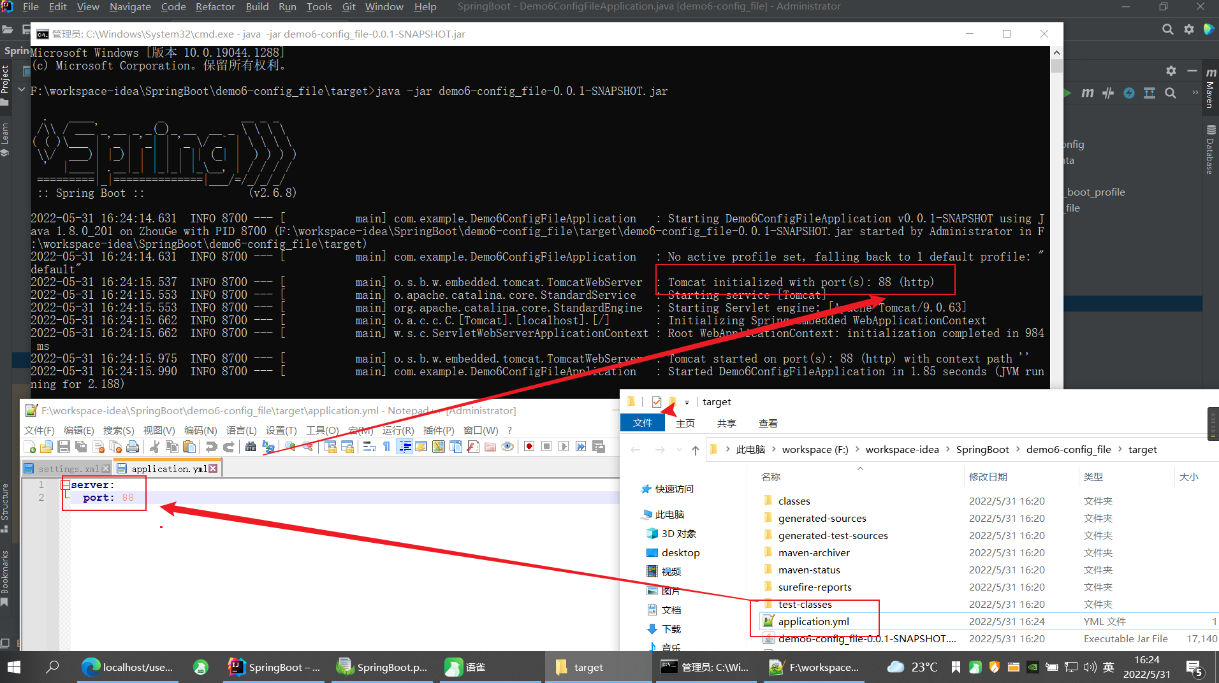Image resolution: width=1219 pixels, height=683 pixels.
Task: Click Notepad++ Paste toolbar icon
Action: pyautogui.click(x=189, y=447)
